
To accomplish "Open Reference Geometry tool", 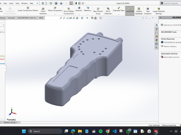I will tap(88, 9).
